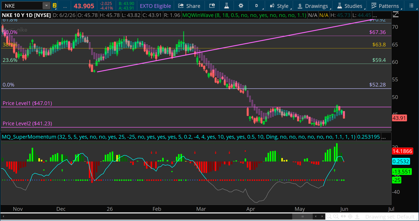Click the flask icon in the toolbar
The width and height of the screenshot is (419, 221).
226,6
